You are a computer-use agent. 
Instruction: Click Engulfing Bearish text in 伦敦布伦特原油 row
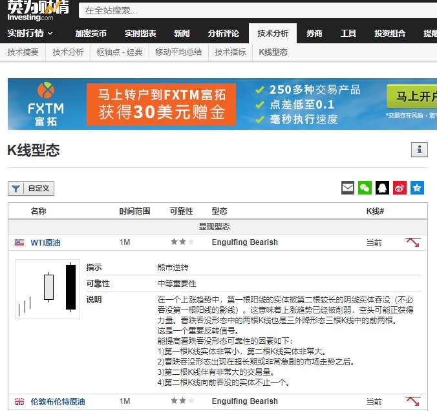click(x=245, y=401)
